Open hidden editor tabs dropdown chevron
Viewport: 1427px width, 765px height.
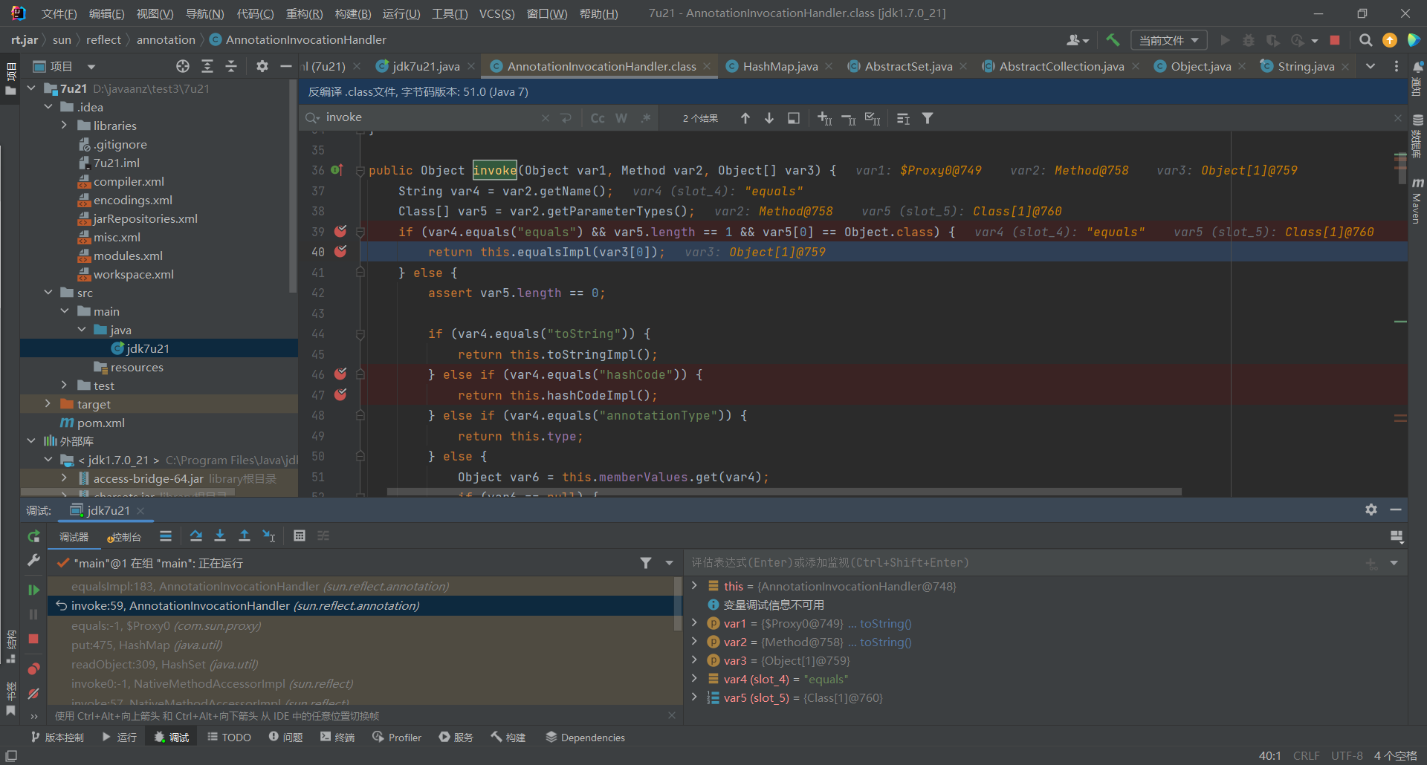point(1371,66)
